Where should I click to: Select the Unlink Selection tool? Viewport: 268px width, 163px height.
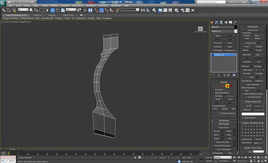(9, 10)
